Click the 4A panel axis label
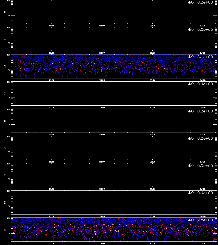This screenshot has width=218, height=245. 5,93
